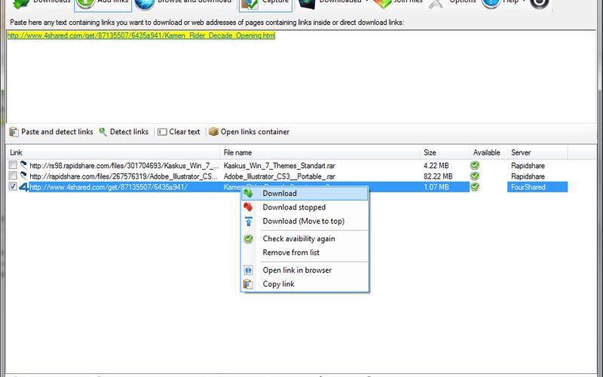Click the highlighted 4shared Kamen Rider link text
This screenshot has height=377, width=603.
click(141, 35)
